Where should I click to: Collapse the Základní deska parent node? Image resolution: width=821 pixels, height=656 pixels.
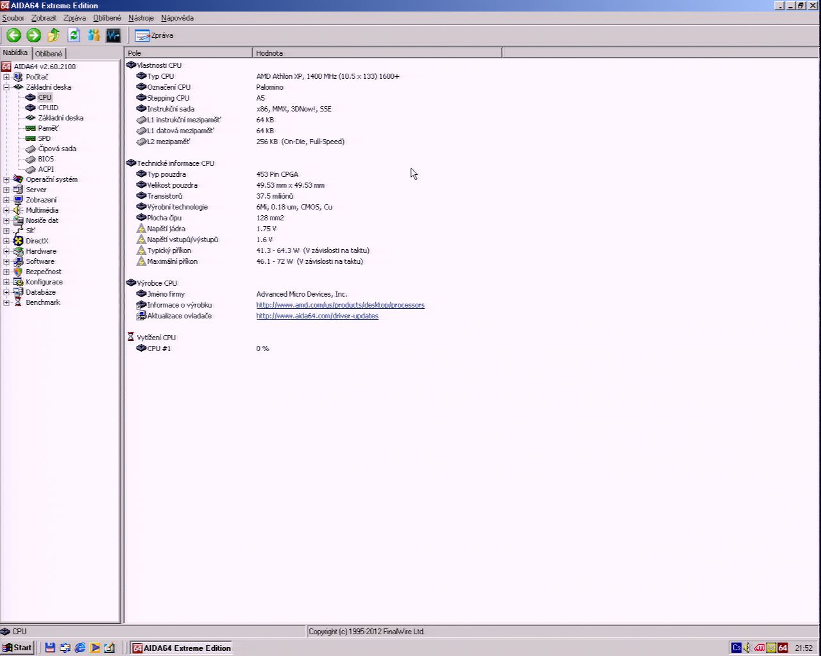point(6,87)
